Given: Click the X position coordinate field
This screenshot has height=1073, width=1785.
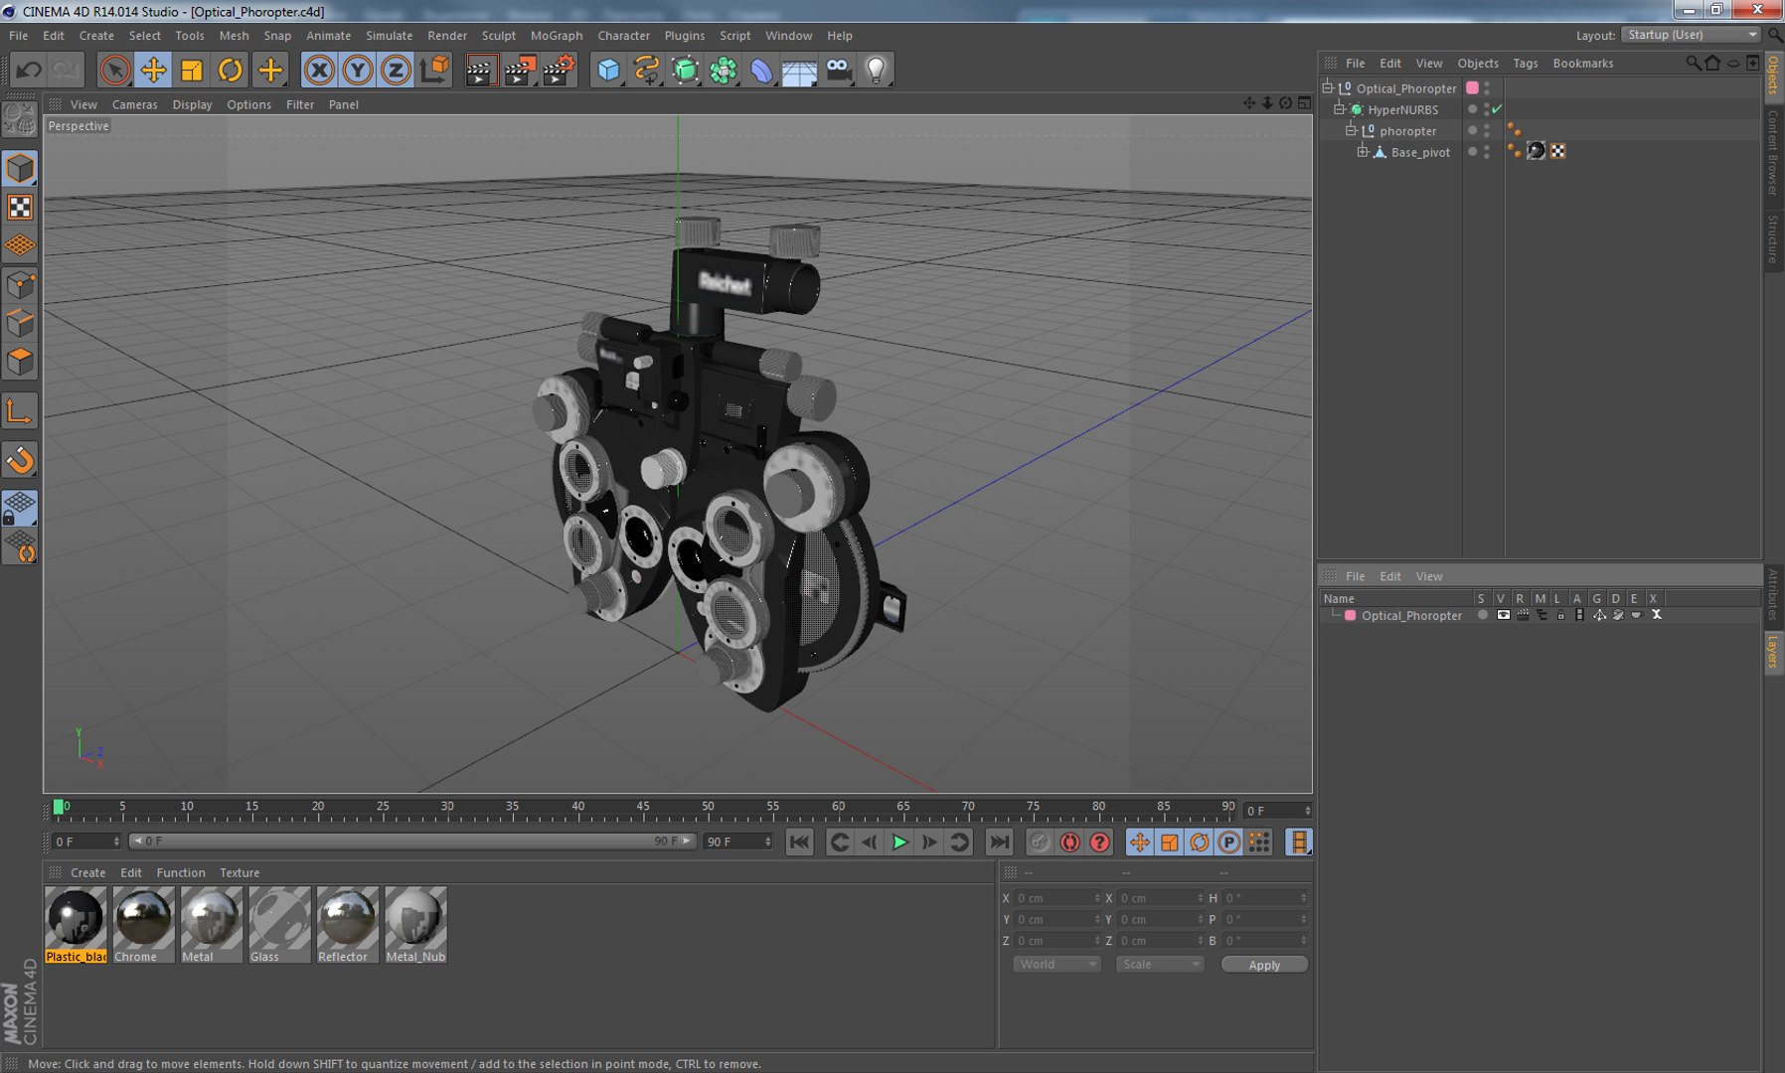Looking at the screenshot, I should (1056, 898).
